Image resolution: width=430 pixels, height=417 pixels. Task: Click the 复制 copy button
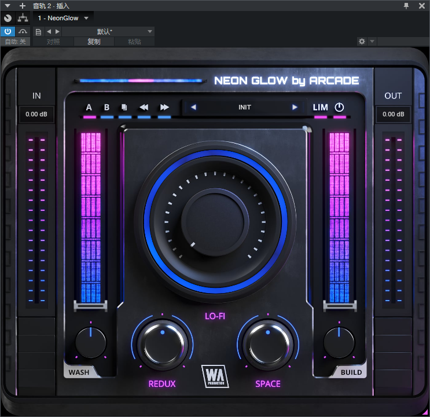(x=94, y=42)
